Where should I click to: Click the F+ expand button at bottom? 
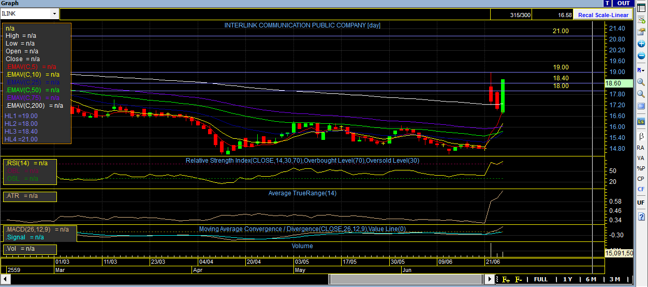coord(506,280)
